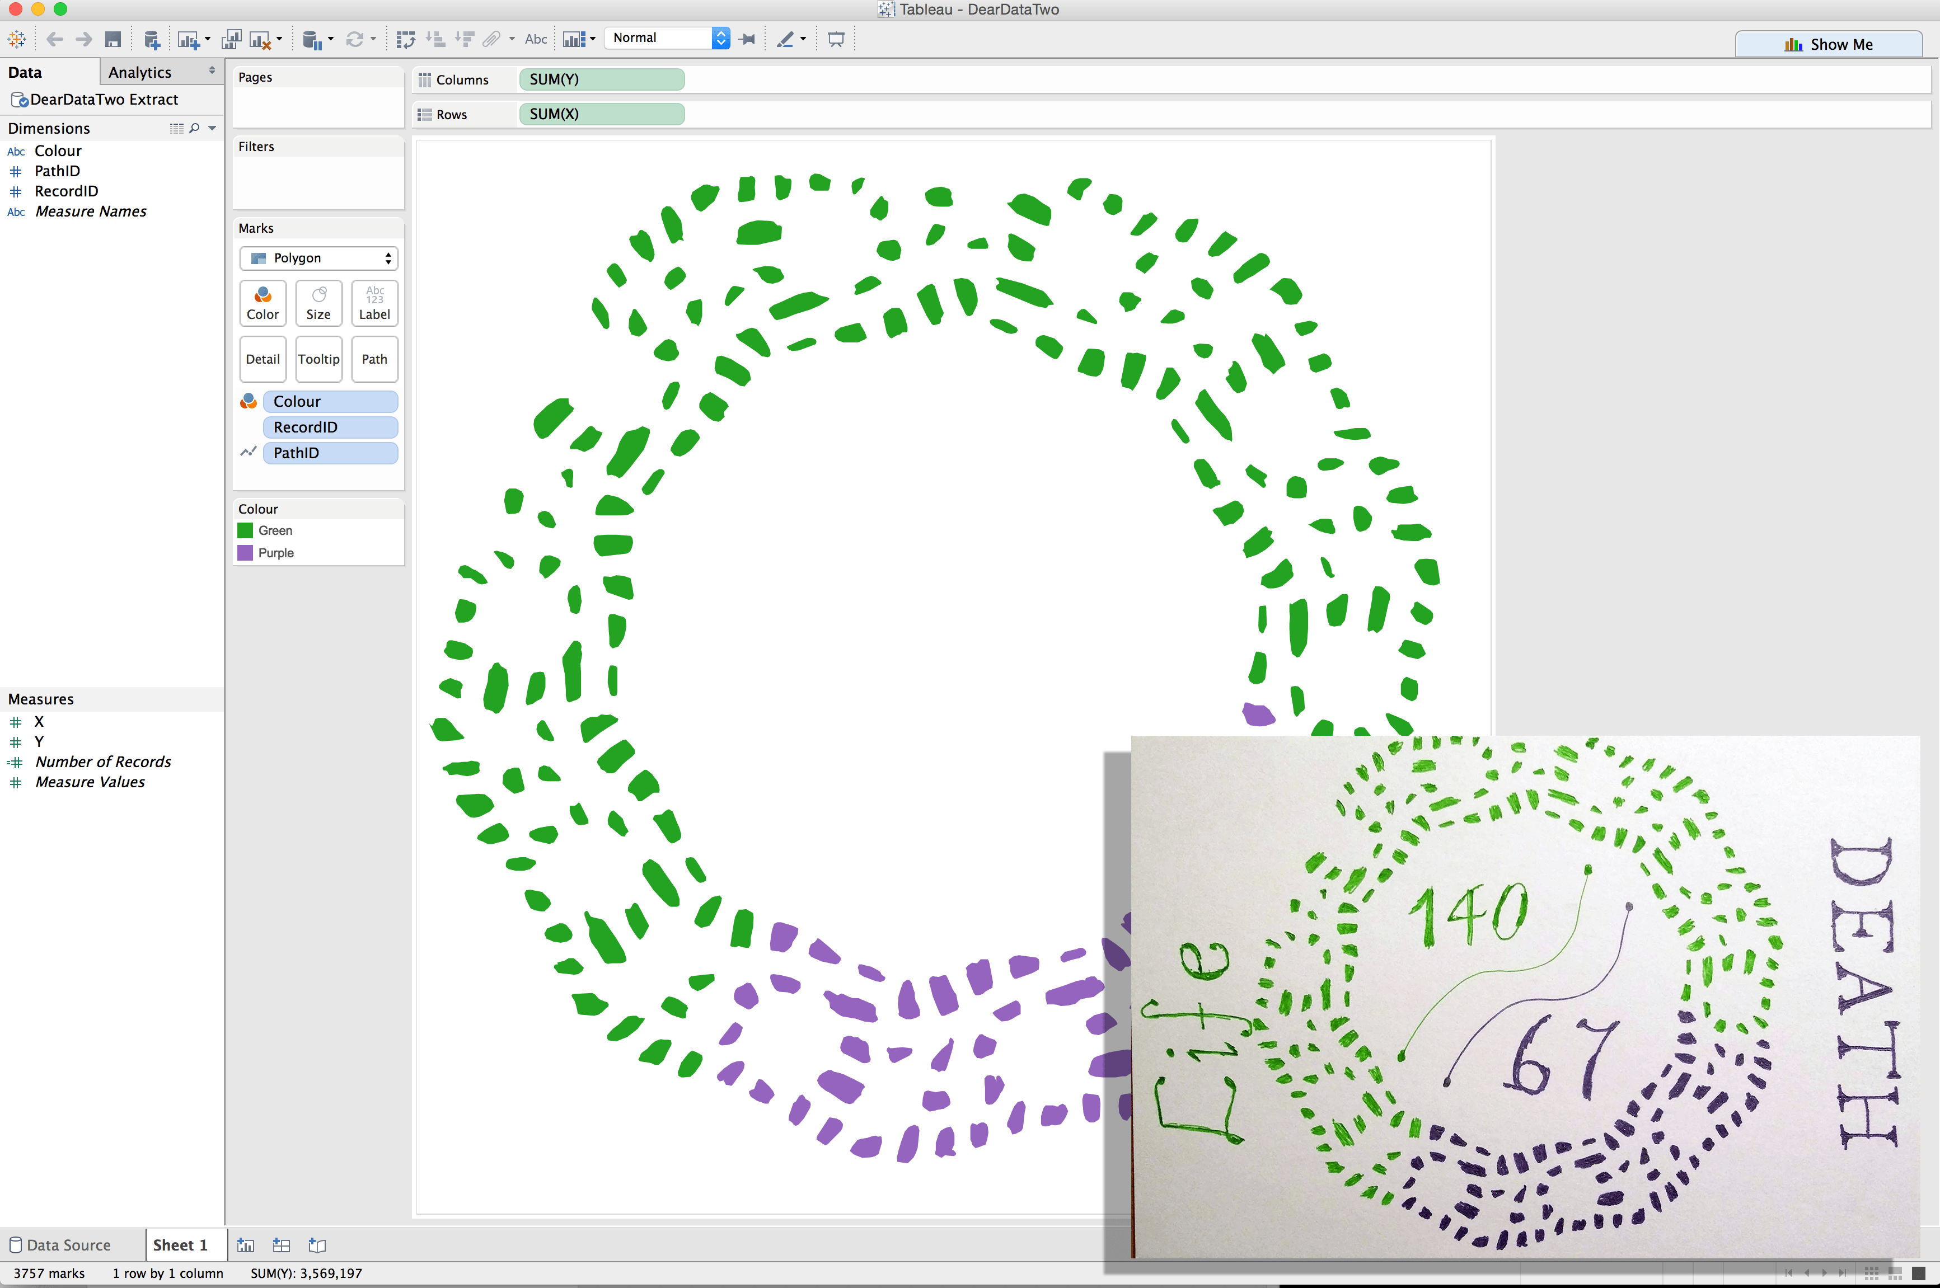
Task: Open the Normal fit view dropdown
Action: tap(667, 38)
